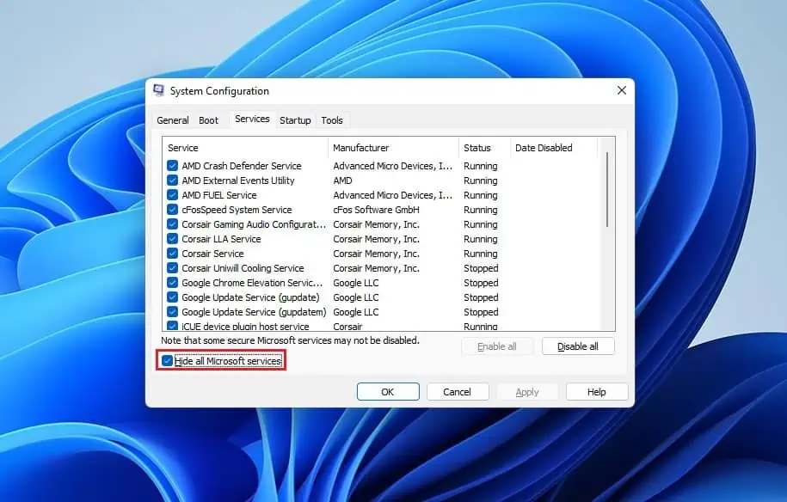Disable the Corsair LLA Service checkbox

[171, 238]
